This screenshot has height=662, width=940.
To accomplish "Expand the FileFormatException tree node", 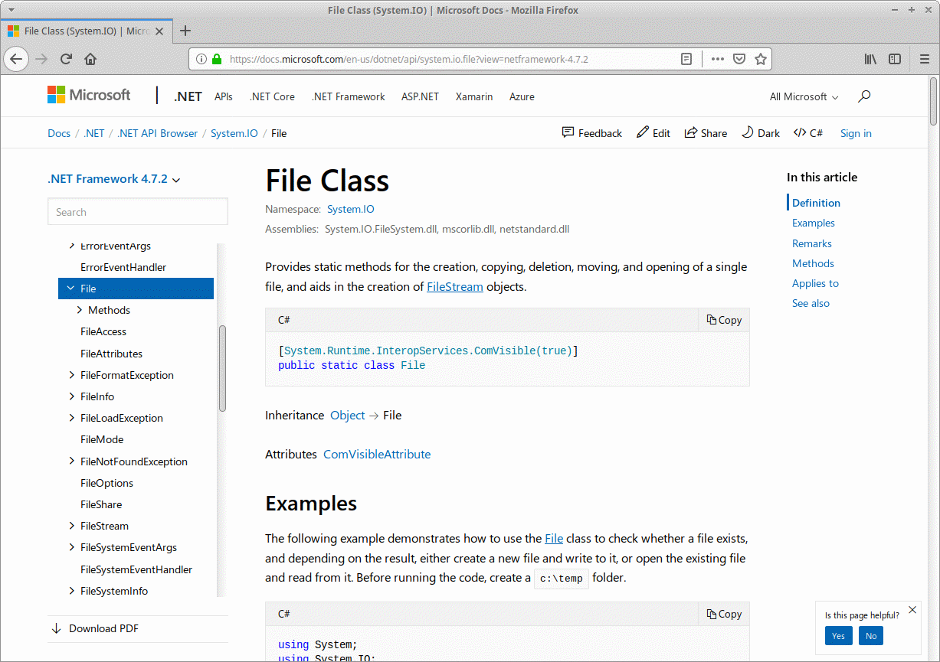I will pos(71,375).
